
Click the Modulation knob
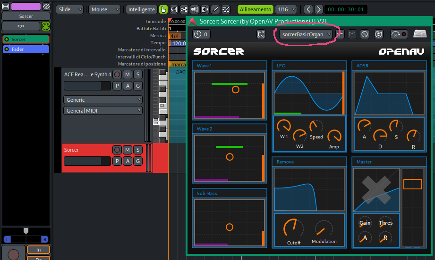pos(324,229)
